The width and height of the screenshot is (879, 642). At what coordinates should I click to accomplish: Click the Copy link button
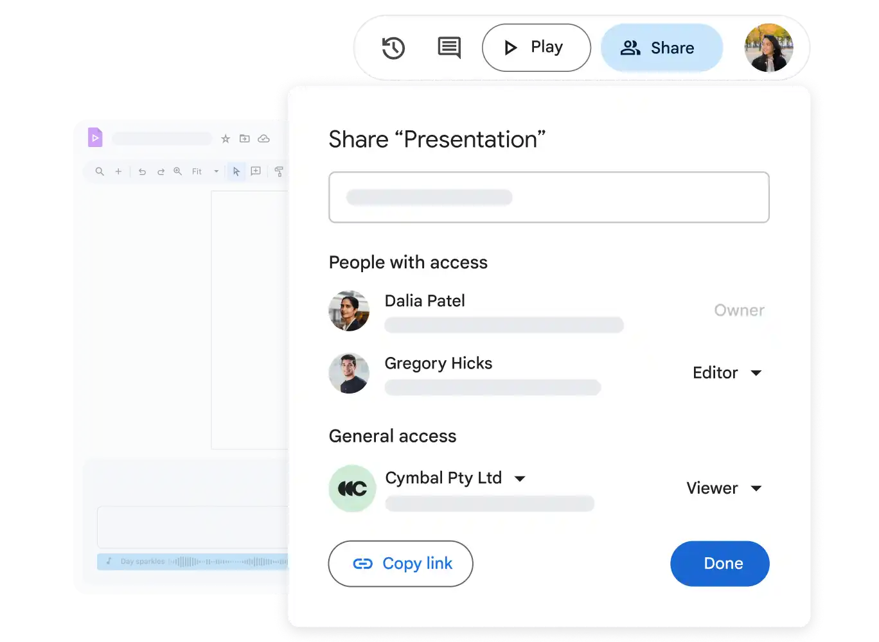400,564
